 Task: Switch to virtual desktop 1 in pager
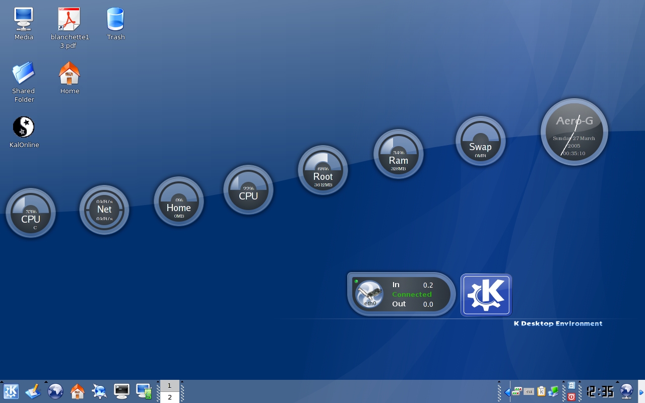170,386
